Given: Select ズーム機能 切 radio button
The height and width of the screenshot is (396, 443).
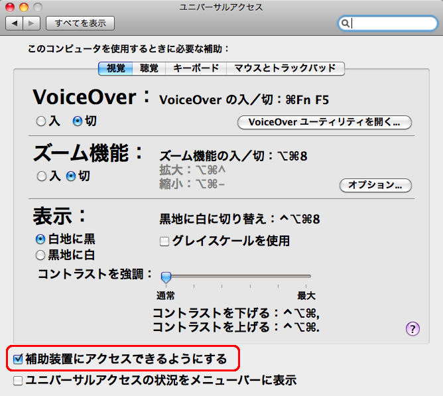Looking at the screenshot, I should (71, 176).
